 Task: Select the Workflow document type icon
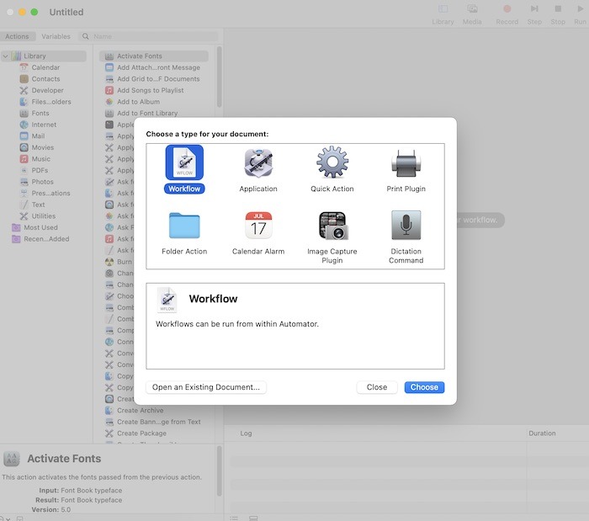click(x=184, y=162)
